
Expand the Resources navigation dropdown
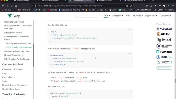pyautogui.click(x=137, y=16)
